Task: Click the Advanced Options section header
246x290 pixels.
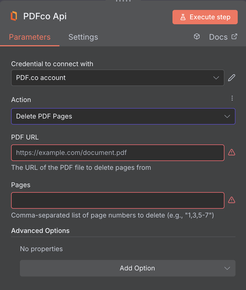Action: [40, 231]
